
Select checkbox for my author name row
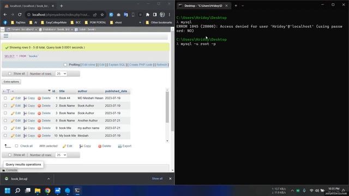5,128
